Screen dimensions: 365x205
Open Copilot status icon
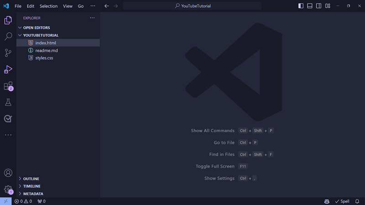coord(327,201)
